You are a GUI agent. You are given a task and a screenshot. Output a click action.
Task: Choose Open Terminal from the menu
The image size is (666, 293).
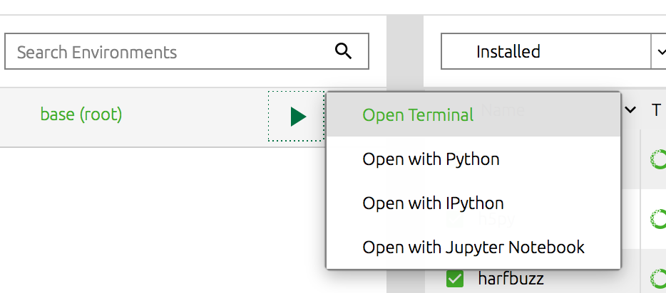pos(418,115)
